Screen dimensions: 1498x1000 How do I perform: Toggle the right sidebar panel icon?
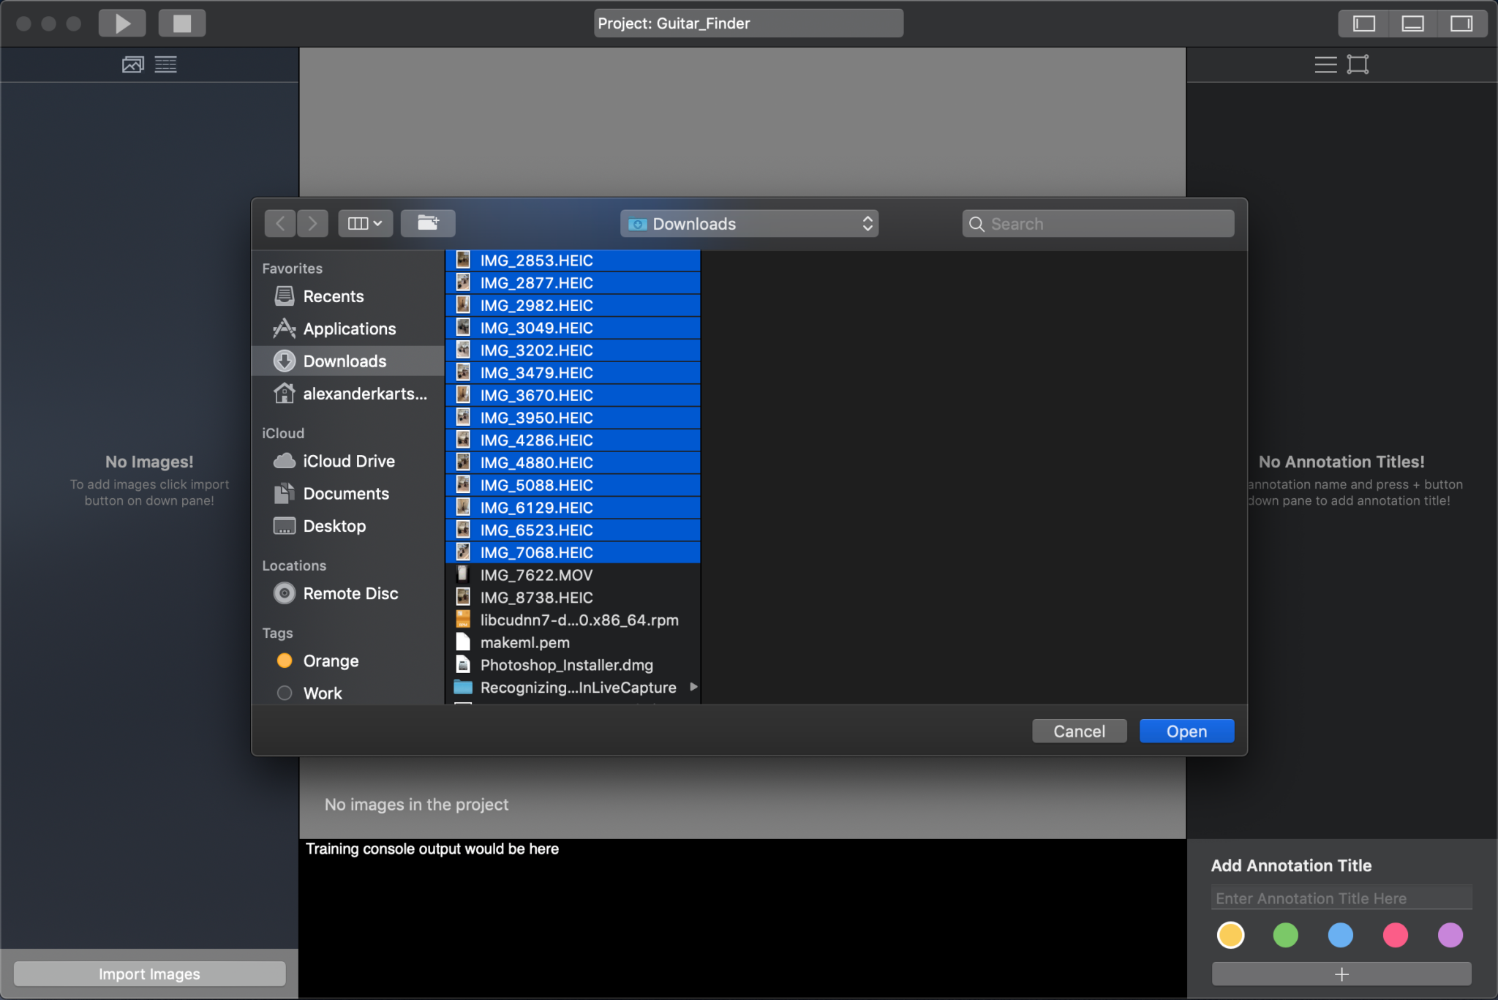1461,23
